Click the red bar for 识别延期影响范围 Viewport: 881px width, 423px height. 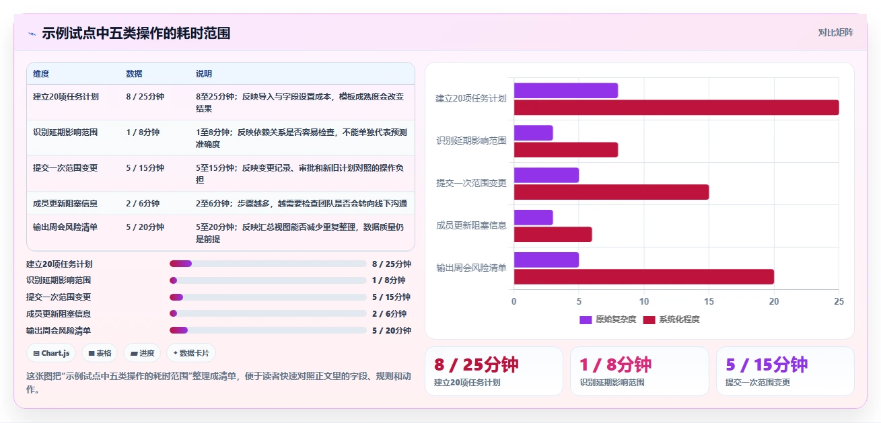click(566, 150)
